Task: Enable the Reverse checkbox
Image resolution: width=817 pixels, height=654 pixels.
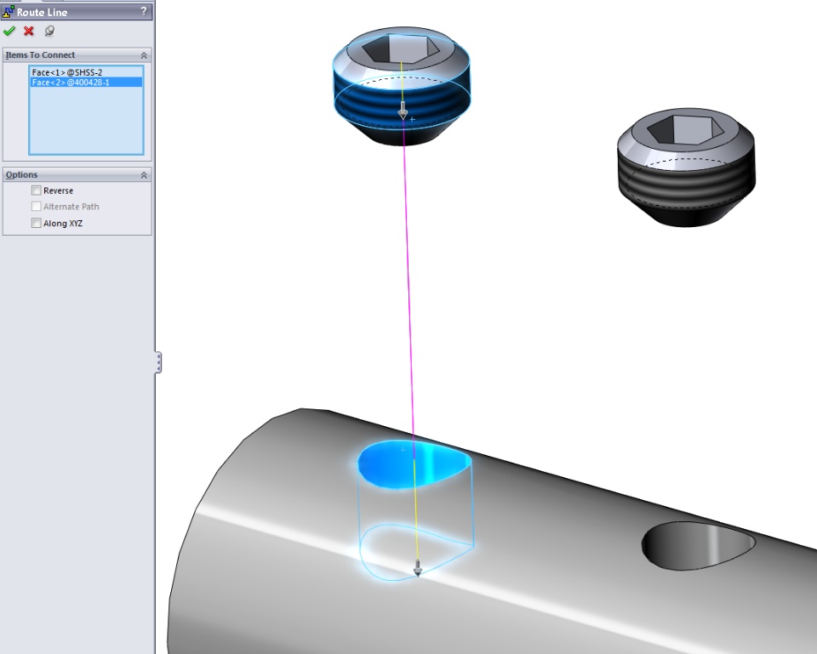Action: [36, 191]
